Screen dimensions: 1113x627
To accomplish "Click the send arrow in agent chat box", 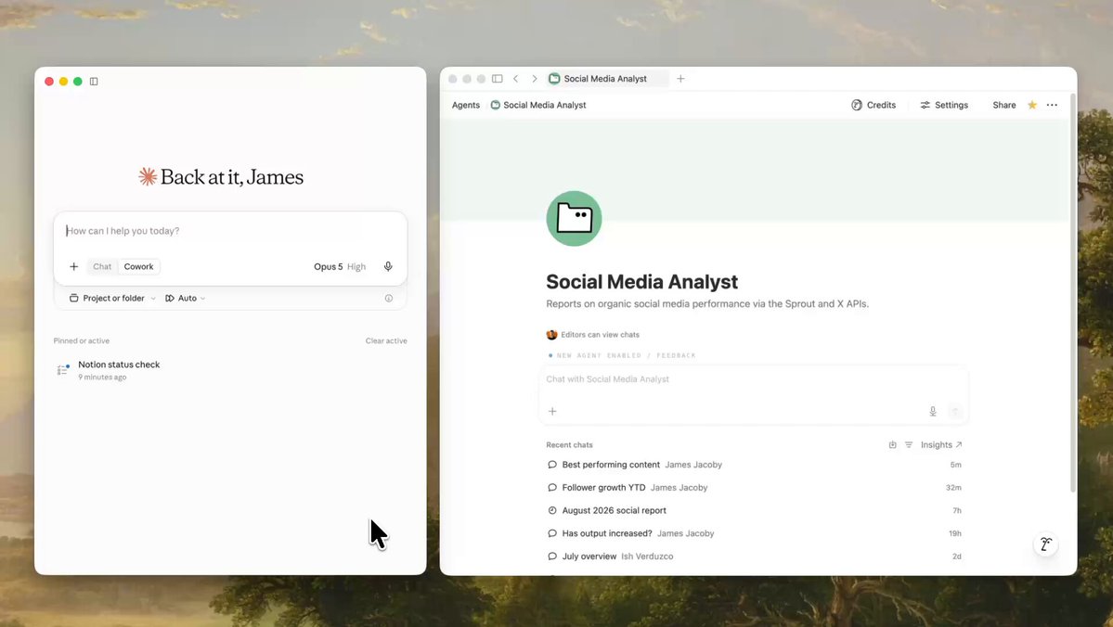I will coord(955,412).
